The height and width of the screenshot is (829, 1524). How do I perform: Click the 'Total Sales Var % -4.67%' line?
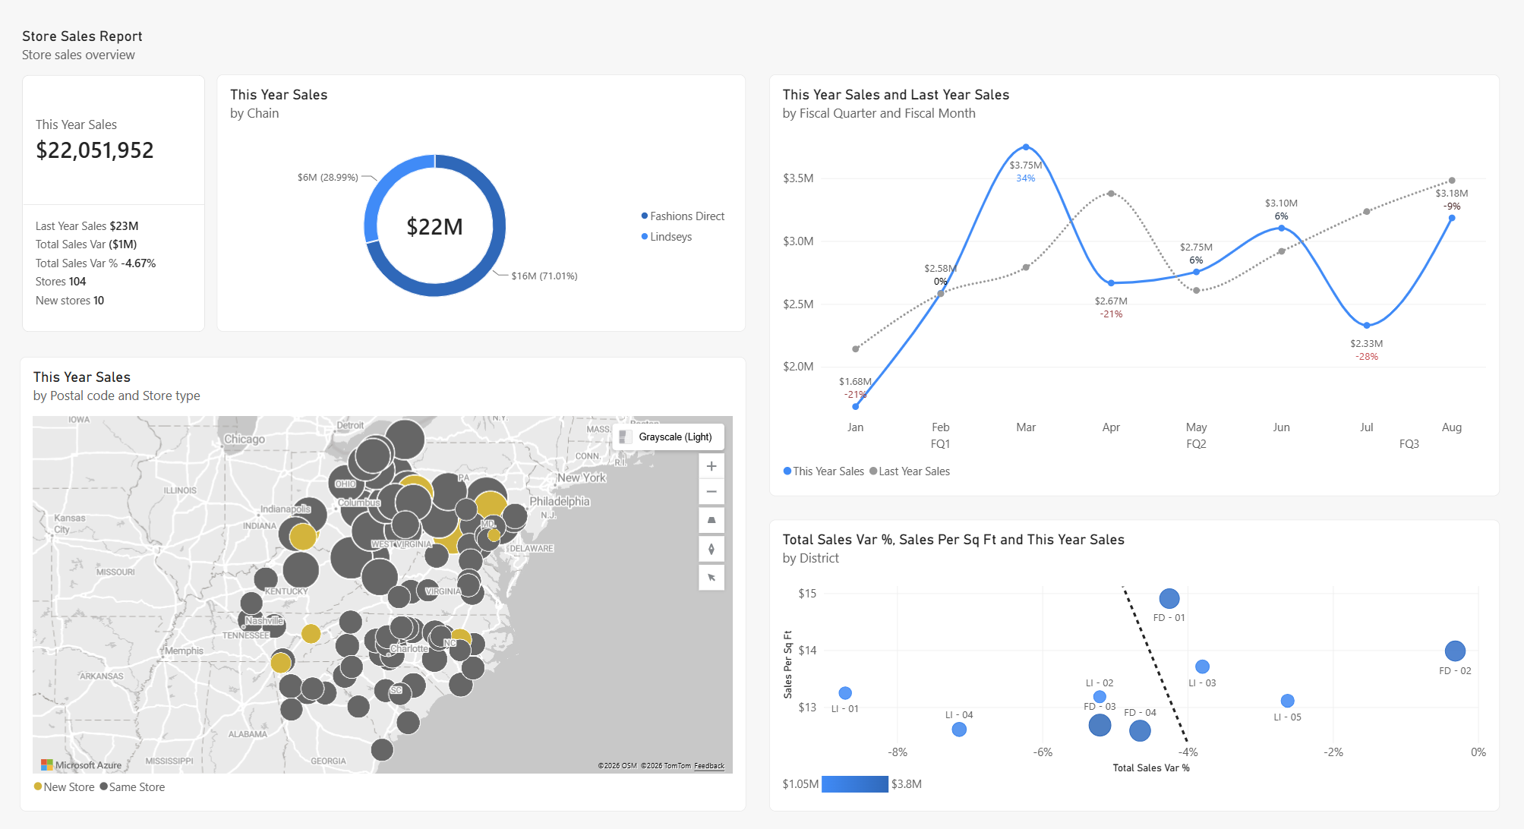tap(96, 263)
